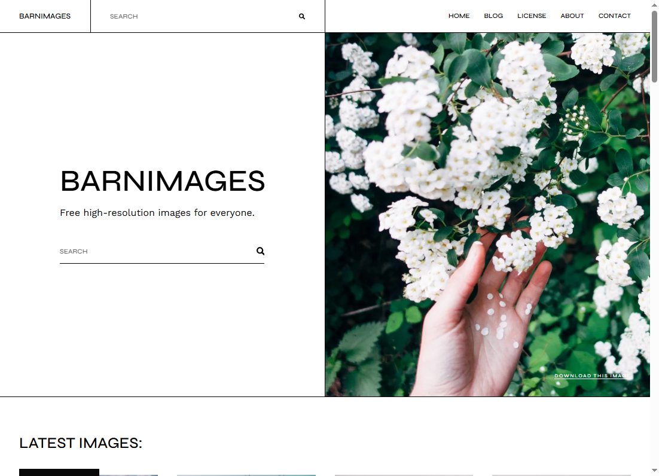The height and width of the screenshot is (476, 659).
Task: Open the HOME menu item
Action: pyautogui.click(x=459, y=16)
